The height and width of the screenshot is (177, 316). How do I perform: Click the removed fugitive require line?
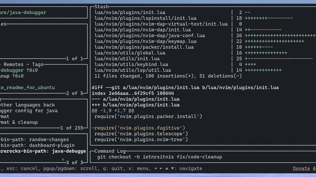(138, 128)
